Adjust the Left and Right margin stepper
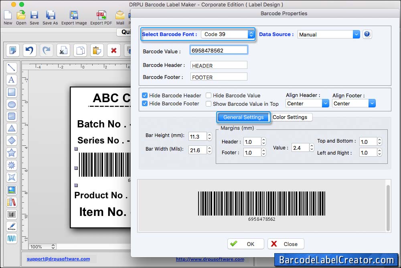This screenshot has width=401, height=268. click(379, 153)
